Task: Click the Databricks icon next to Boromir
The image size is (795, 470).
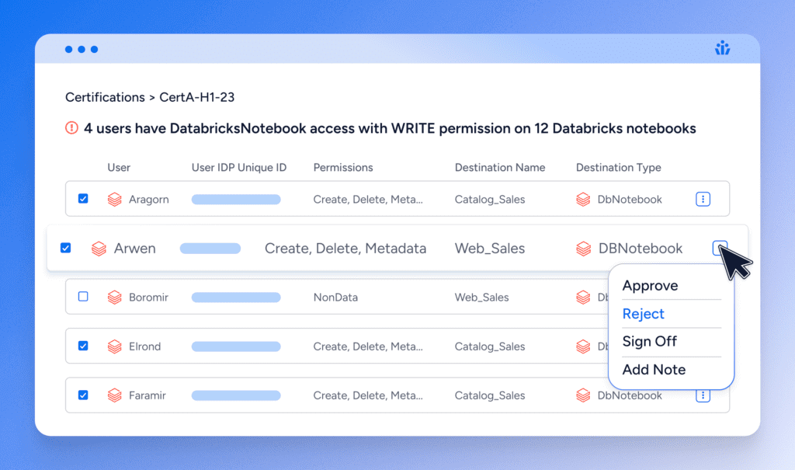Action: [115, 298]
